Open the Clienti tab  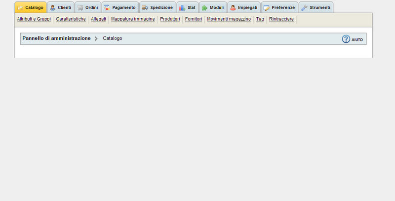pyautogui.click(x=61, y=7)
